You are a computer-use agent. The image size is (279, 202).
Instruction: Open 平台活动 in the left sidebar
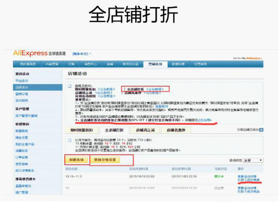pos(22,81)
